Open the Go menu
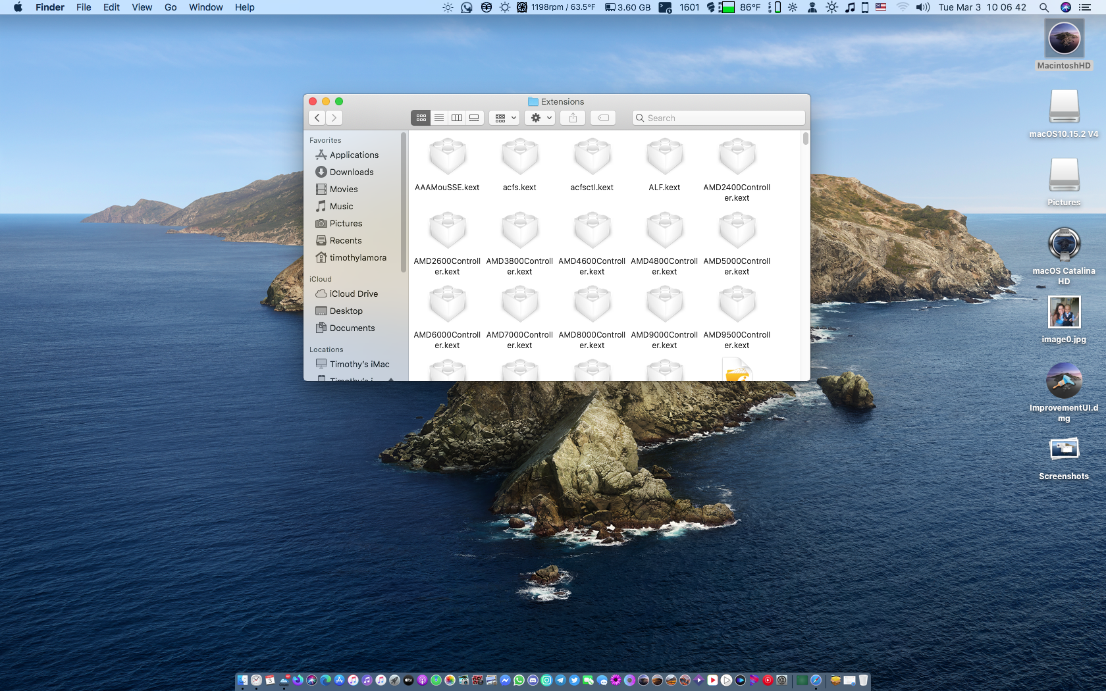The width and height of the screenshot is (1106, 691). 171,7
